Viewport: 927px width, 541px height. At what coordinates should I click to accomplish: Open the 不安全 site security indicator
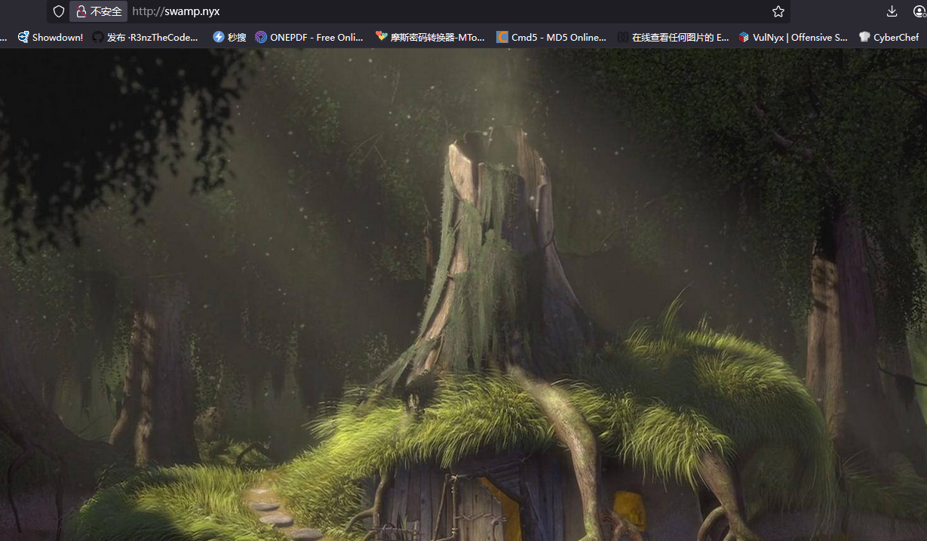click(99, 11)
